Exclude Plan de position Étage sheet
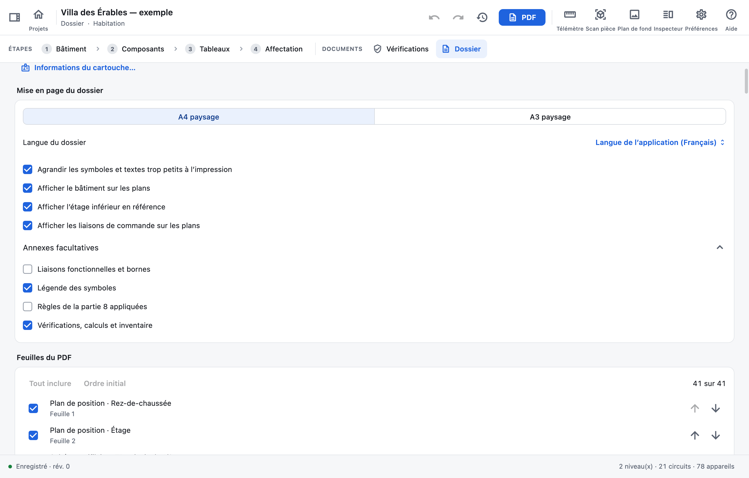 pos(33,435)
